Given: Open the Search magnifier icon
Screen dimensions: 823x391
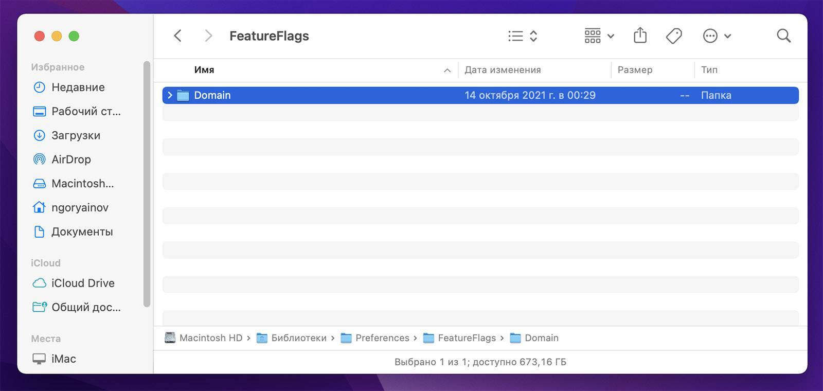Looking at the screenshot, I should (783, 36).
